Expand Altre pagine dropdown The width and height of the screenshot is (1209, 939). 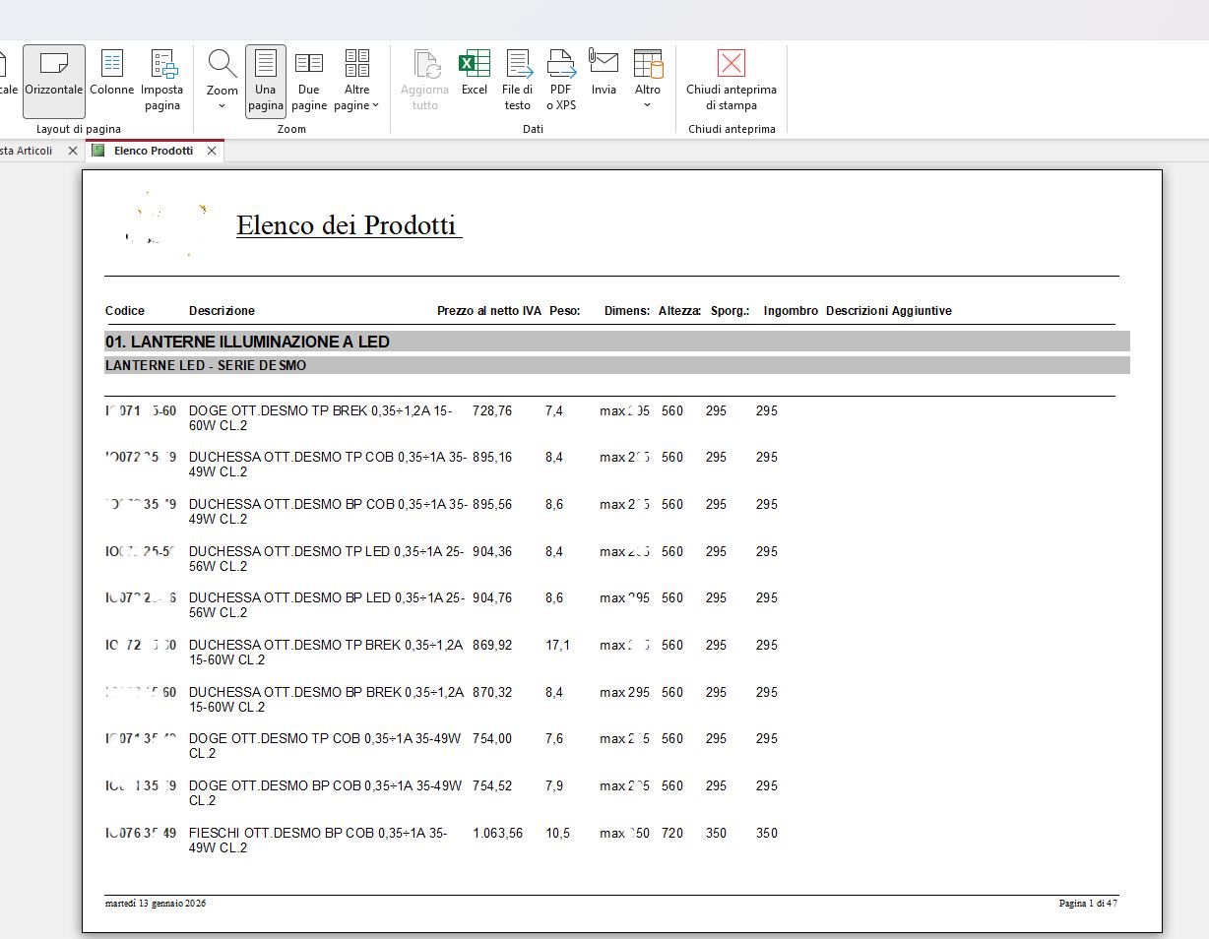356,81
